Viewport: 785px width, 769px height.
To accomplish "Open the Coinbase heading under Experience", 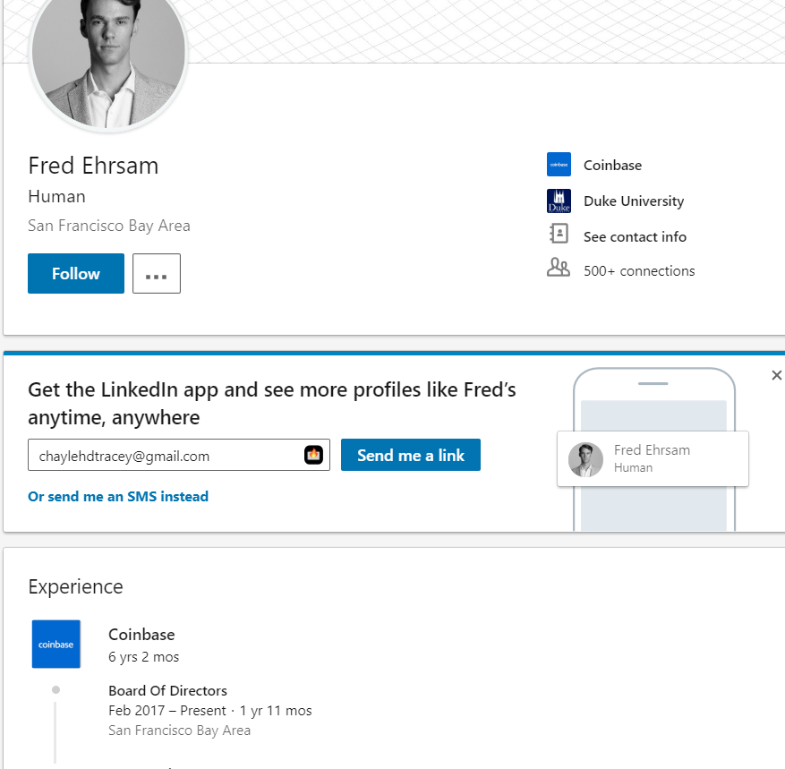I will tap(141, 634).
